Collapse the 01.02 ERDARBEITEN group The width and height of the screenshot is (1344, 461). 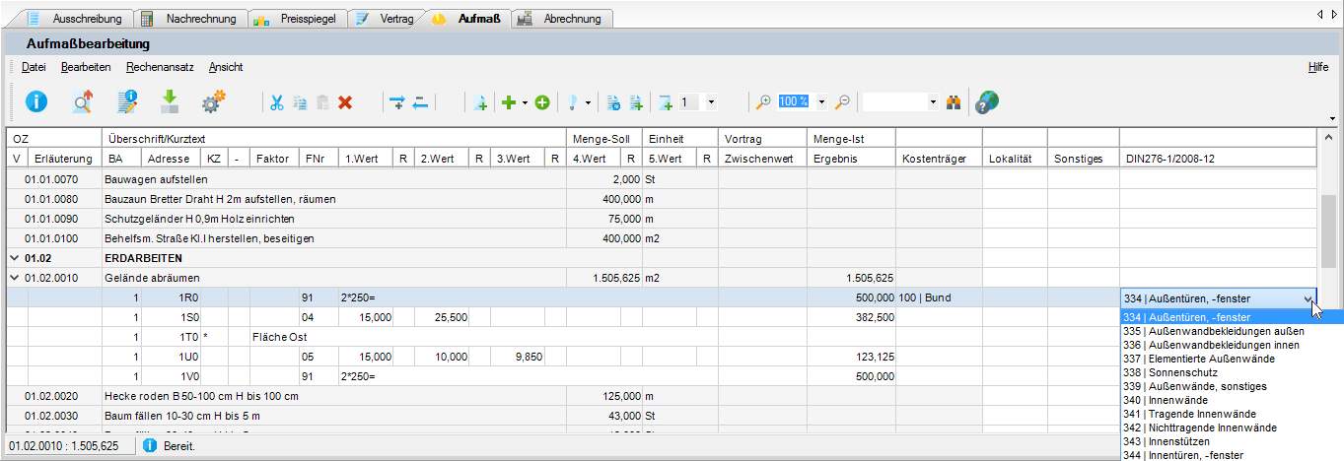pos(14,258)
